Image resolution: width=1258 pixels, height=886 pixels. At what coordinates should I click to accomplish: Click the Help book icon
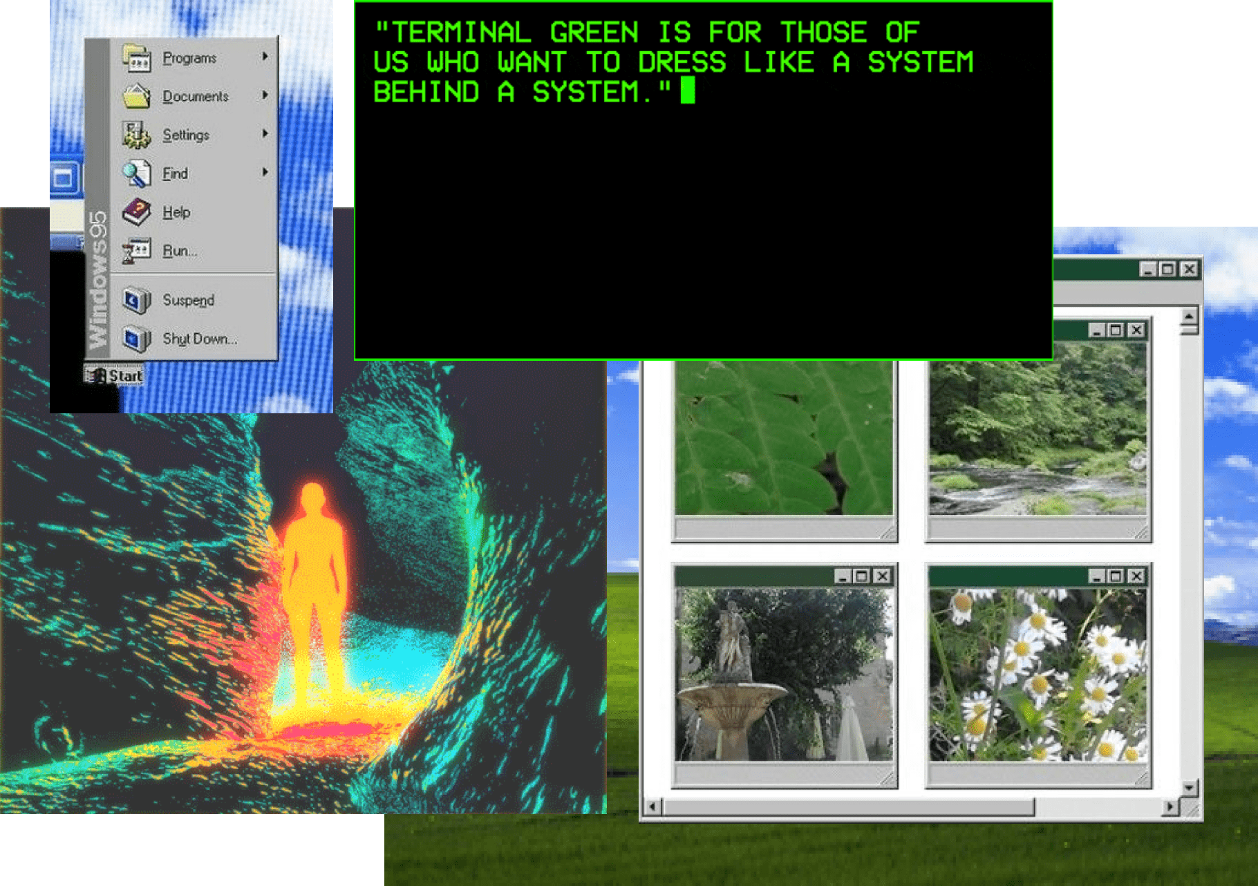(x=136, y=212)
